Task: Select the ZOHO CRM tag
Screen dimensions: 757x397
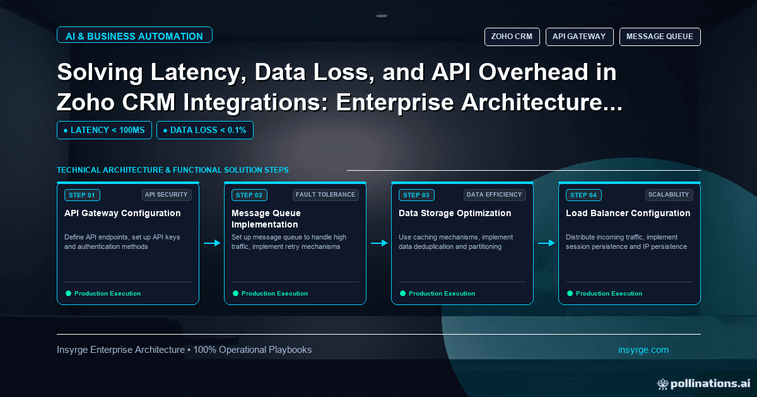Action: click(512, 37)
